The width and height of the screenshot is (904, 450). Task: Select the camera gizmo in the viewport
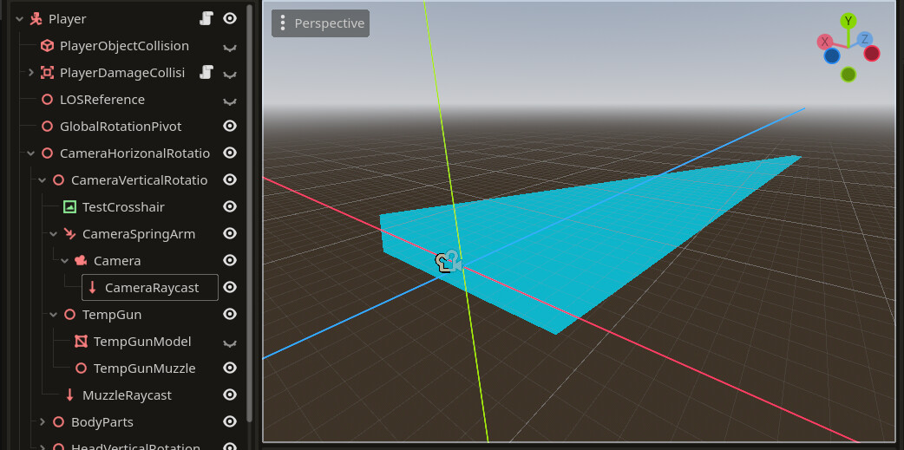[x=449, y=262]
